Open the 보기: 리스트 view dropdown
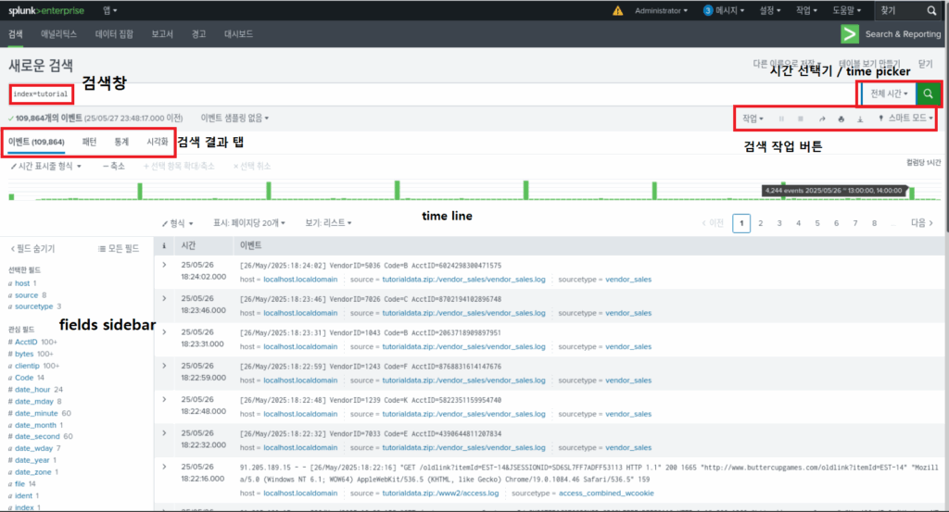 (328, 223)
